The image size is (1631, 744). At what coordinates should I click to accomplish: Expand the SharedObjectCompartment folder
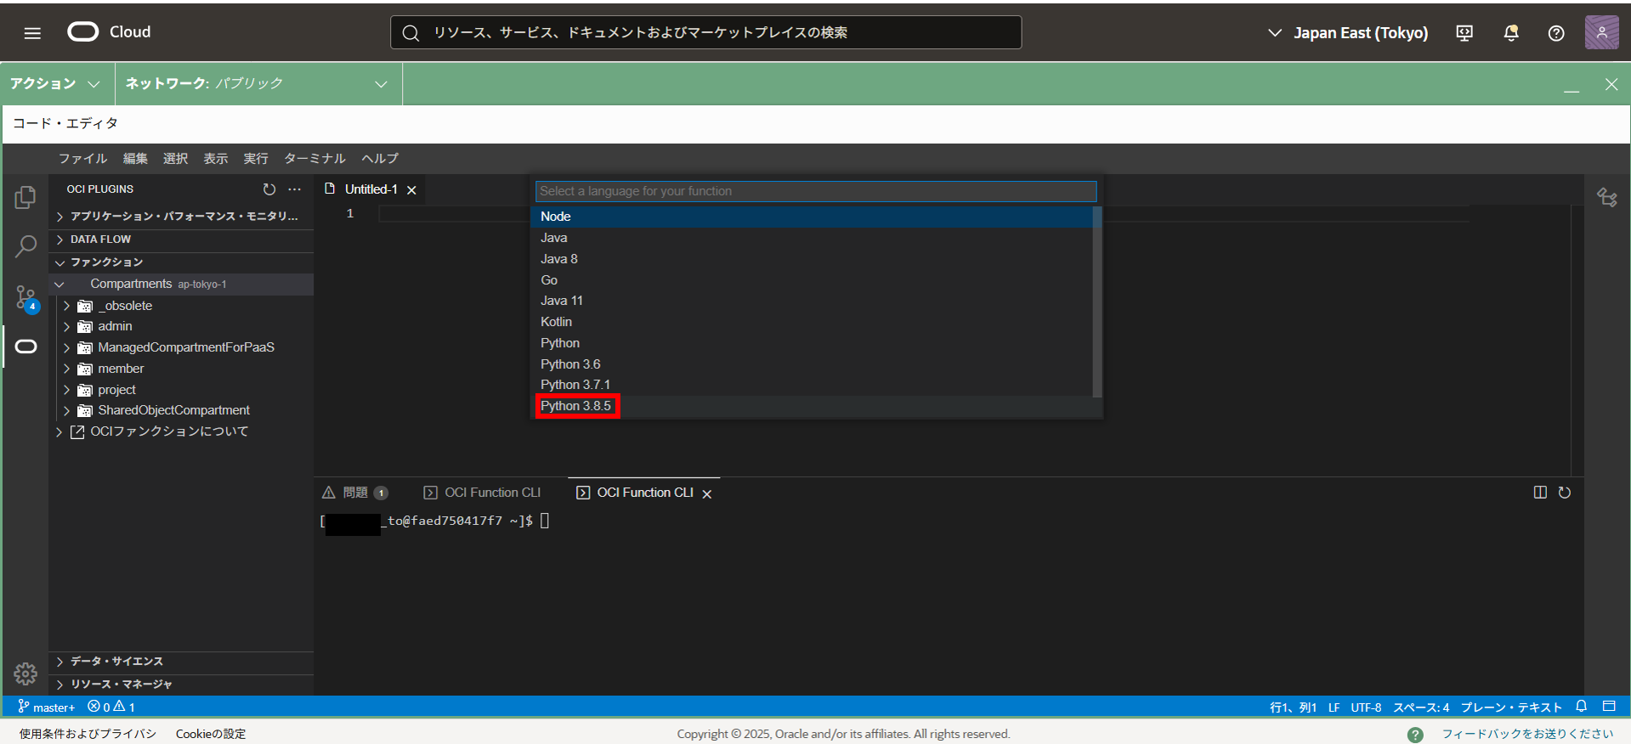coord(181,410)
